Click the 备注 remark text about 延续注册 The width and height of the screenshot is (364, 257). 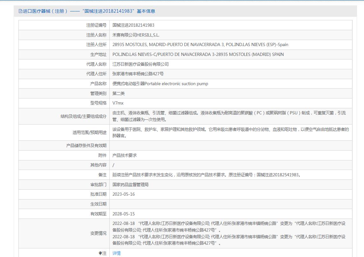pyautogui.click(x=207, y=175)
